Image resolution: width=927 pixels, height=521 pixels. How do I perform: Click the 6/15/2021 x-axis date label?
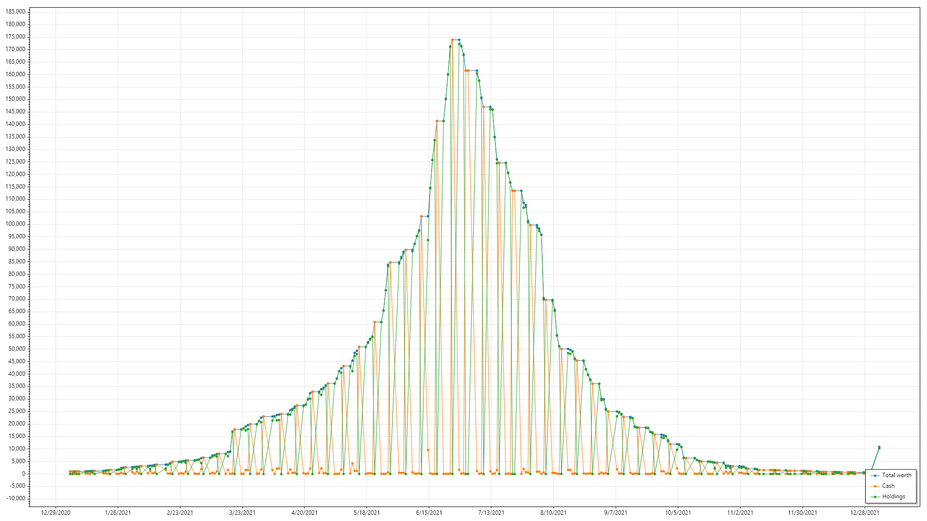429,513
